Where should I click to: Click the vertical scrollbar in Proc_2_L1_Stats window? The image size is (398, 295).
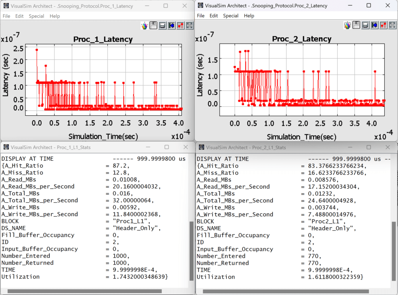coord(394,251)
